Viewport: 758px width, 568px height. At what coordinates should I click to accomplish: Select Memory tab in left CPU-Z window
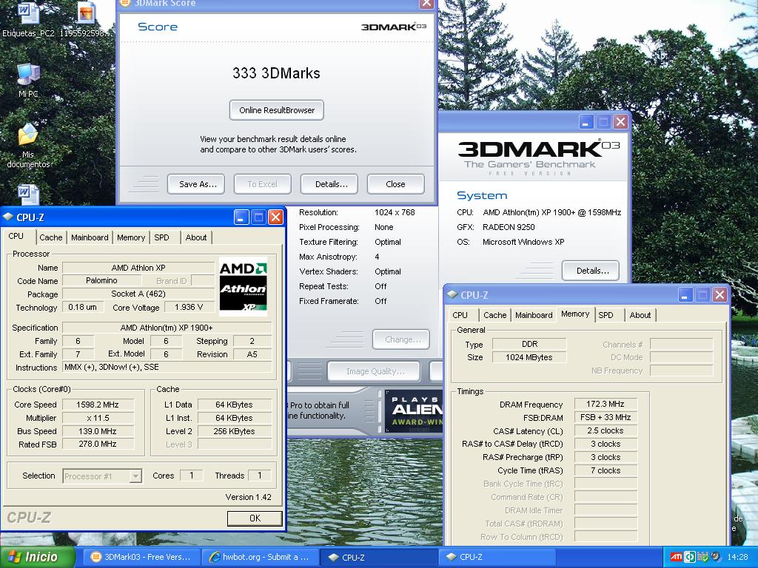tap(130, 237)
